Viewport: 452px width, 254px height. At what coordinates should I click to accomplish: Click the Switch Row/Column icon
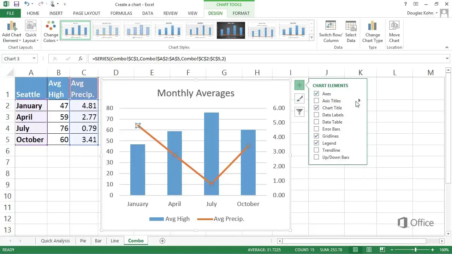coord(331,27)
